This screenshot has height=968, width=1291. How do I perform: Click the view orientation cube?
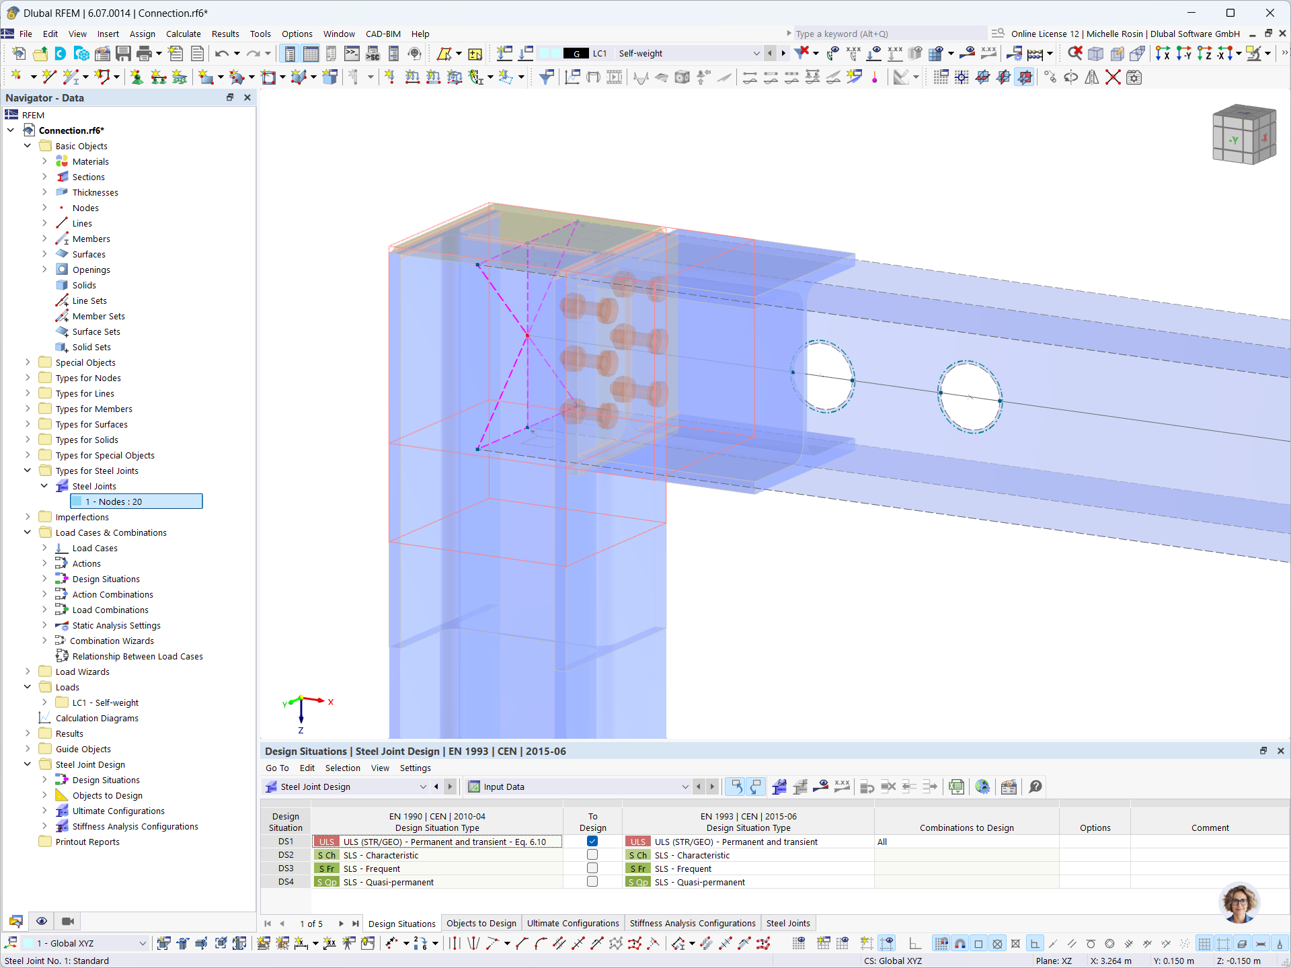coord(1243,134)
